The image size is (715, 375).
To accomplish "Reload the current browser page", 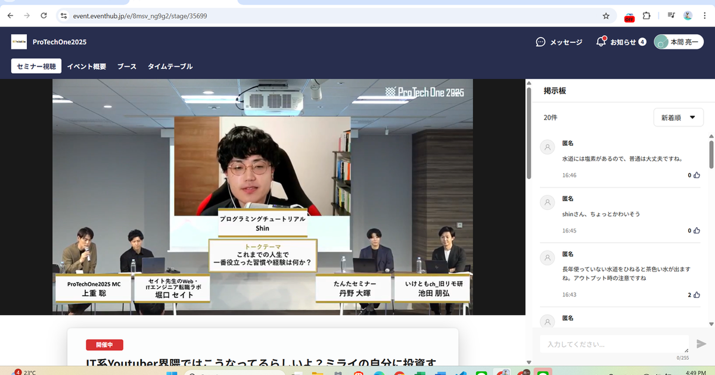I will pyautogui.click(x=43, y=16).
